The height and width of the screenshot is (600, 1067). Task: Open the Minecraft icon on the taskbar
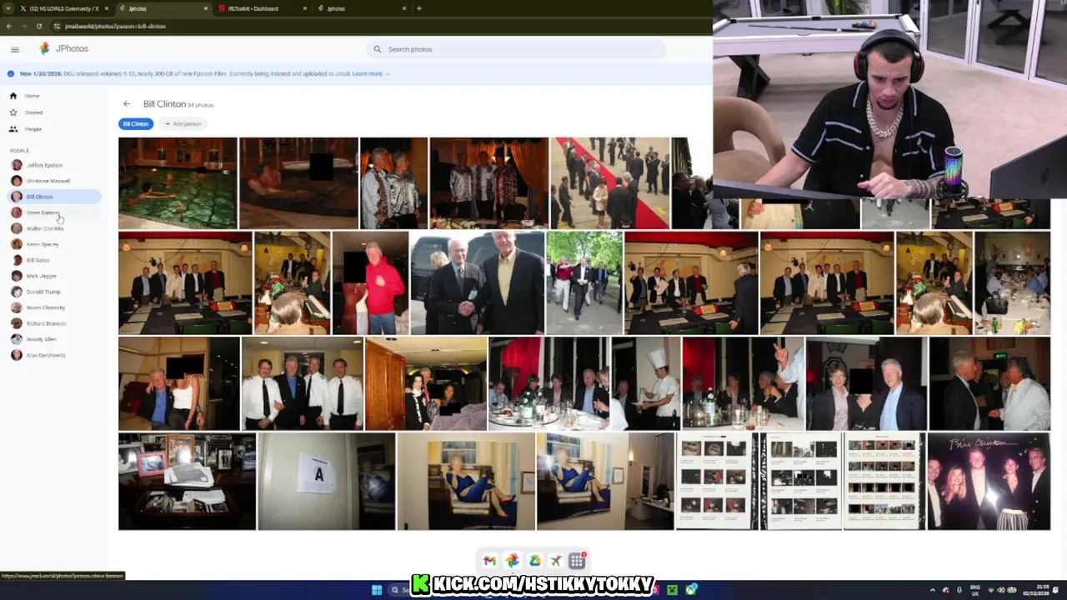[673, 590]
